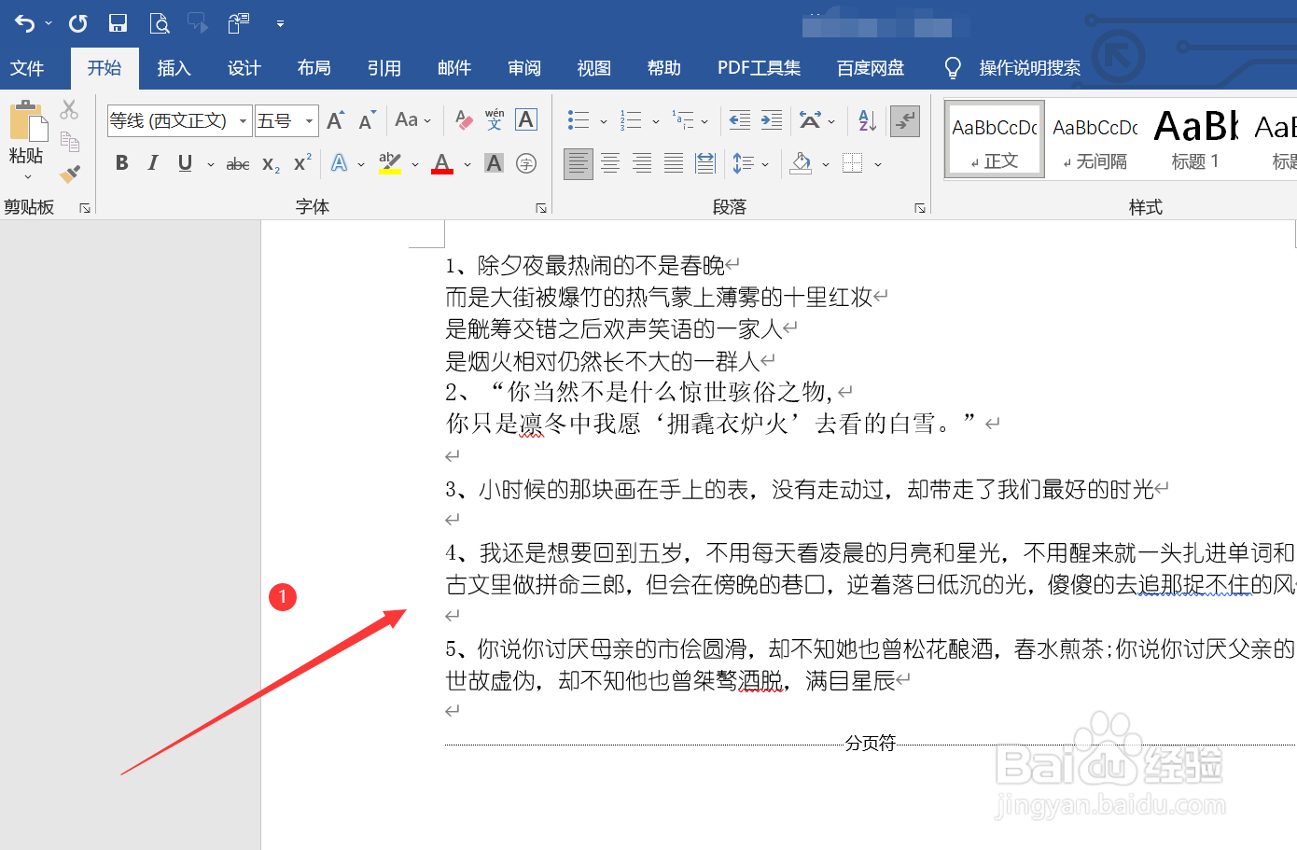This screenshot has height=850, width=1297.
Task: Click the Paste clipboard icon
Action: (28, 121)
